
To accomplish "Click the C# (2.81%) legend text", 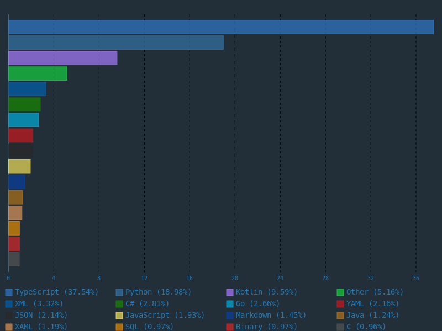I will (147, 304).
